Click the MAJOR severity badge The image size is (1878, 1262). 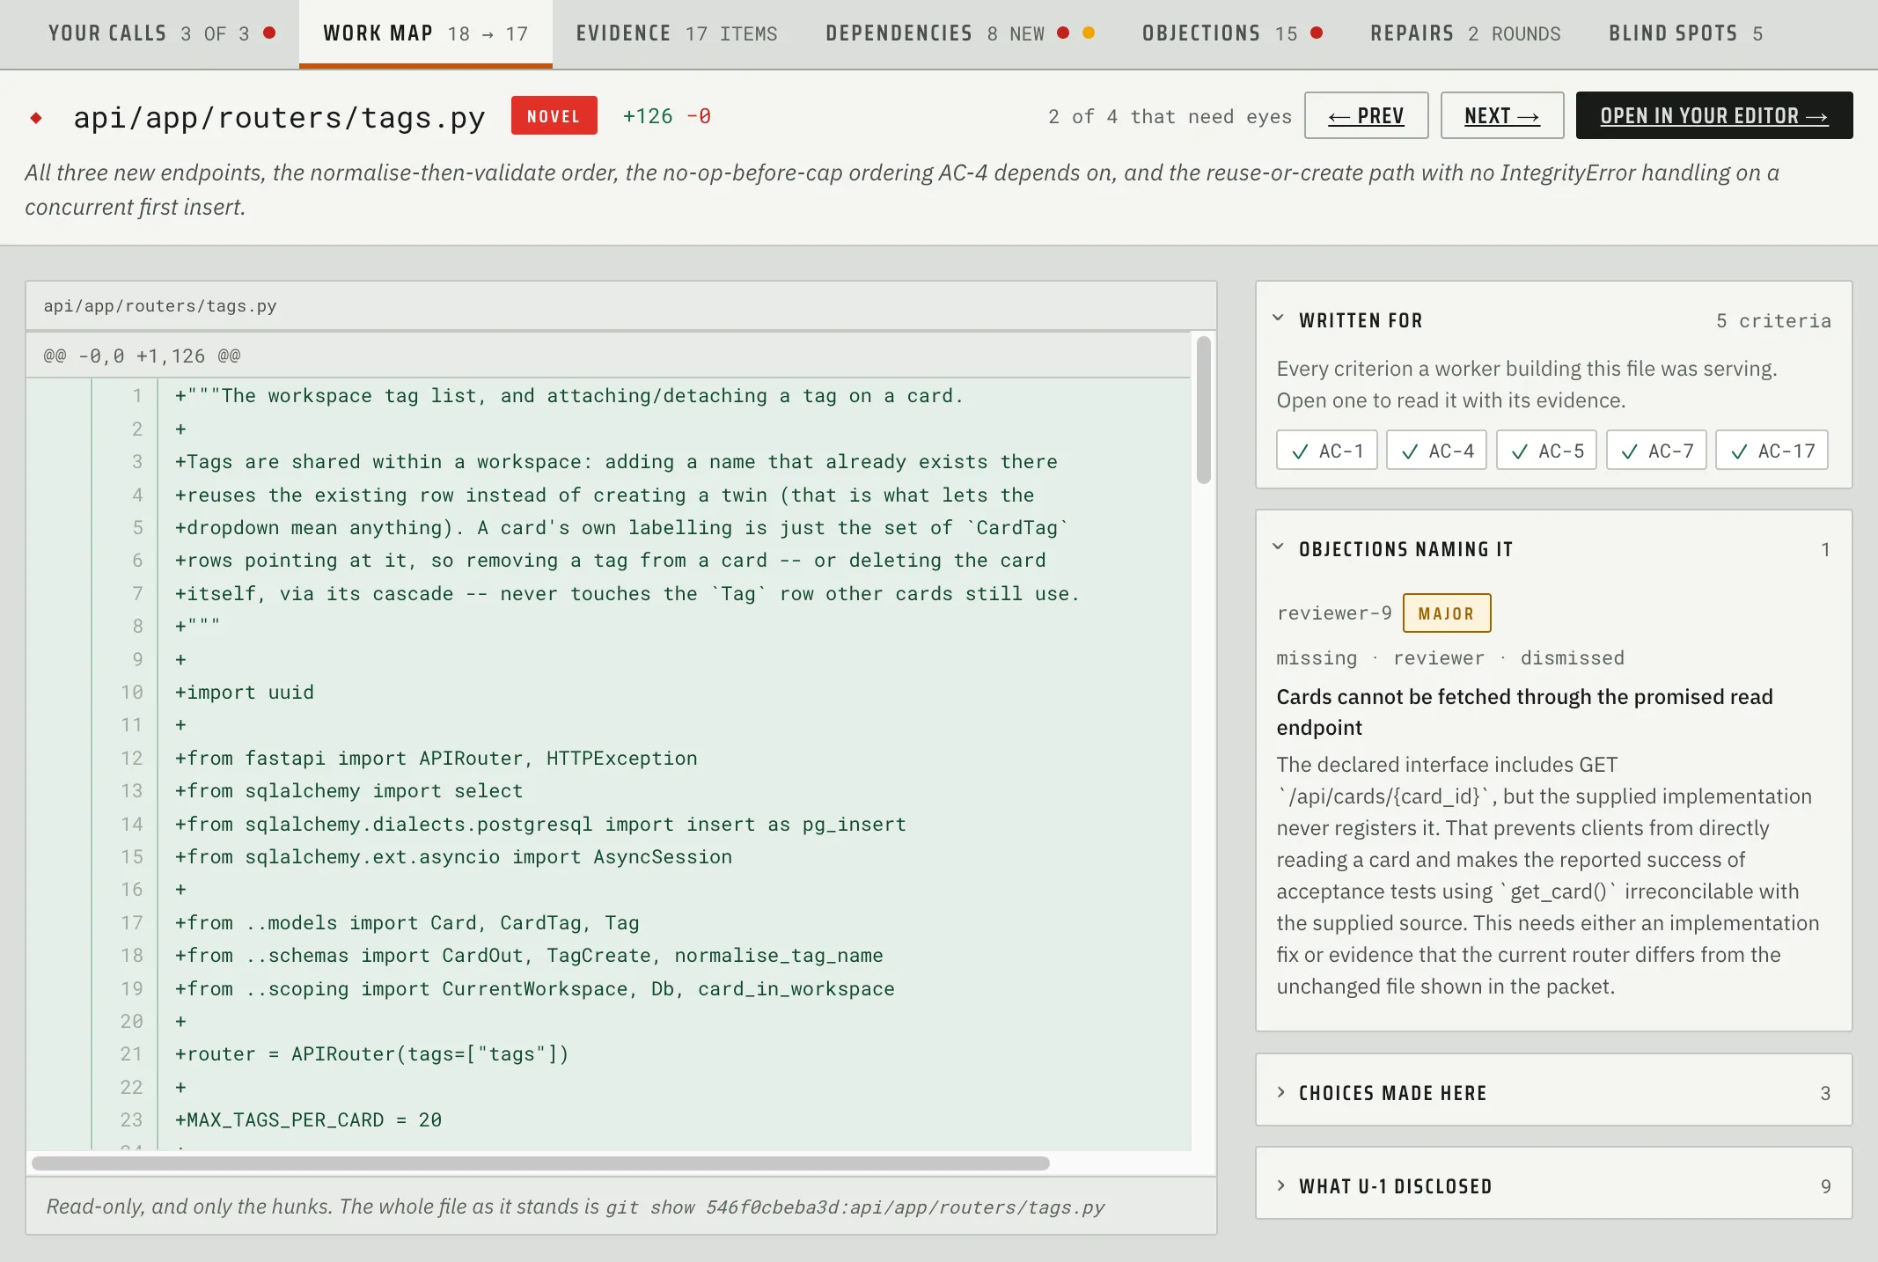tap(1446, 613)
